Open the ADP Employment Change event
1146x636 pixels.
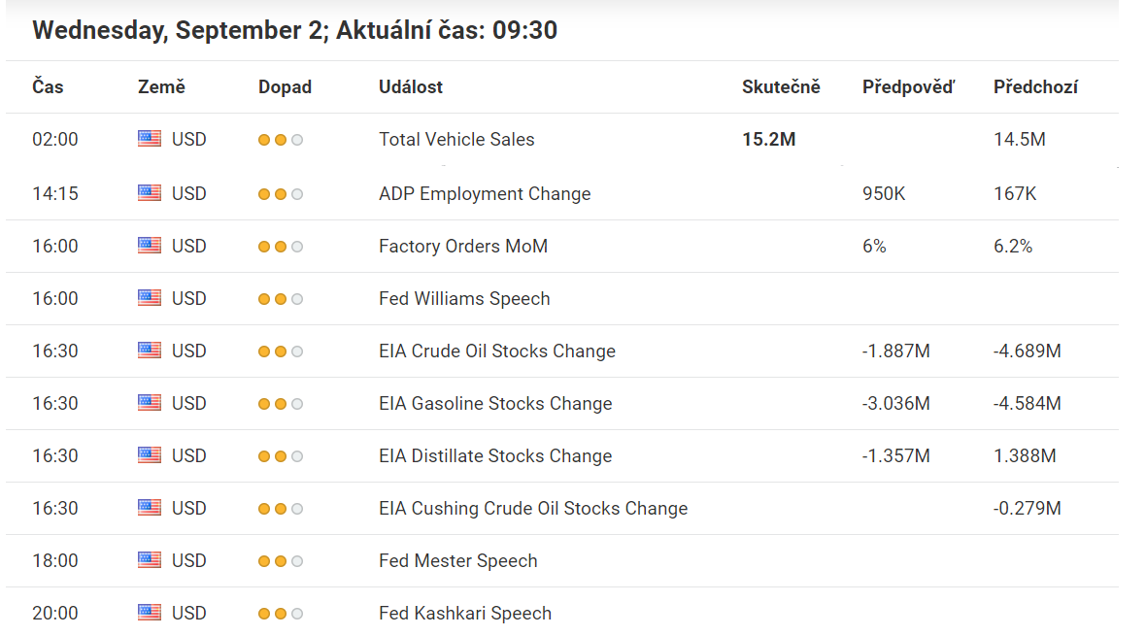pos(485,194)
